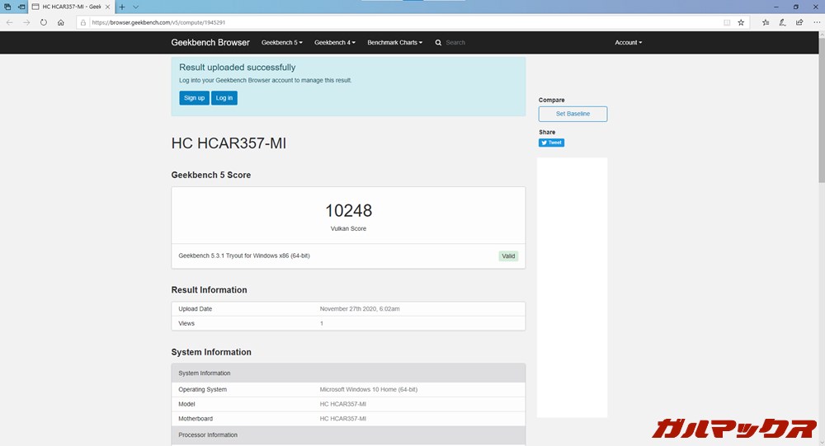Go to the browser home page
The image size is (825, 446).
(x=61, y=22)
